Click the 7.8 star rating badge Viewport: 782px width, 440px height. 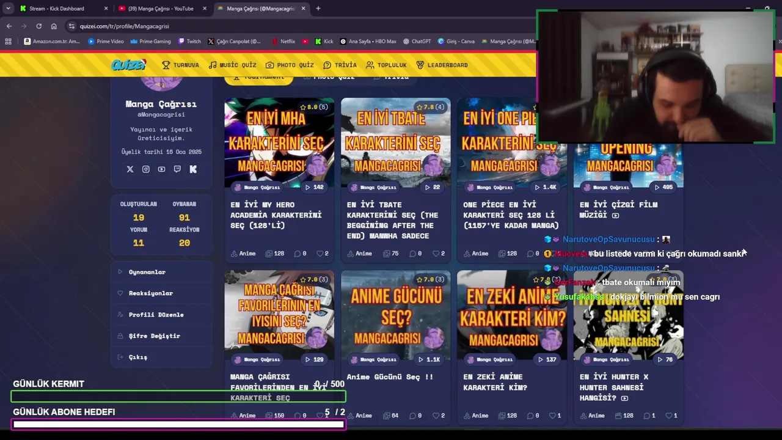click(431, 107)
